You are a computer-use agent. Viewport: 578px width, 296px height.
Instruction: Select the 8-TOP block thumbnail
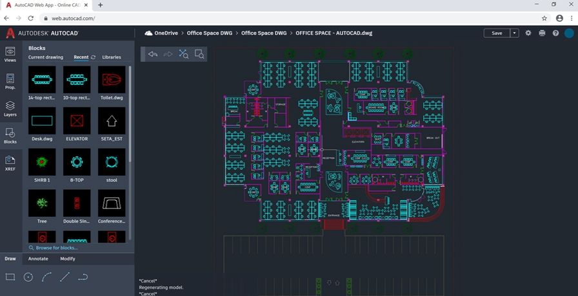tap(77, 162)
